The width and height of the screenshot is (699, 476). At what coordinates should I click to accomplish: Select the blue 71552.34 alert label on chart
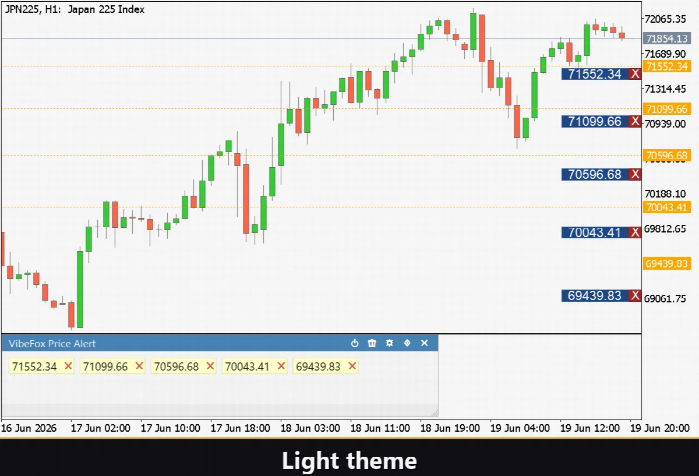(x=595, y=74)
